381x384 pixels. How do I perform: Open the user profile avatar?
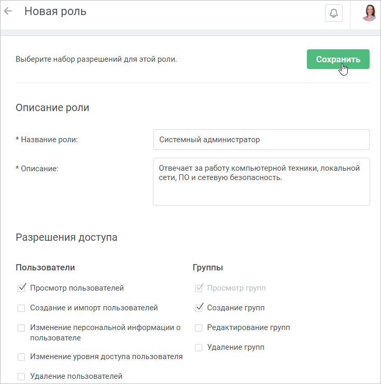pyautogui.click(x=369, y=13)
